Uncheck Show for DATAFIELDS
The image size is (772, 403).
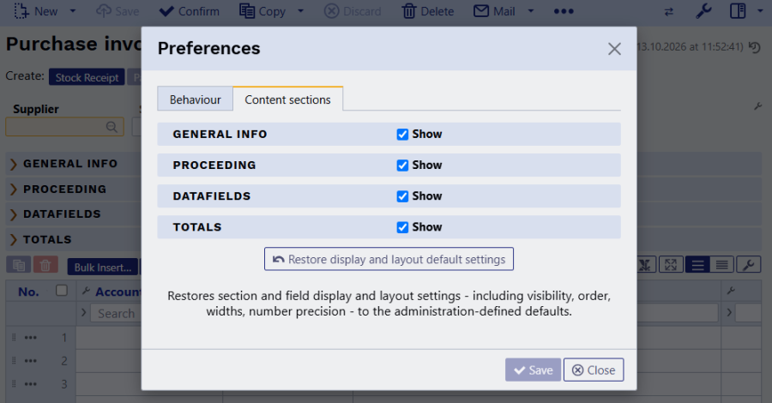pyautogui.click(x=402, y=196)
